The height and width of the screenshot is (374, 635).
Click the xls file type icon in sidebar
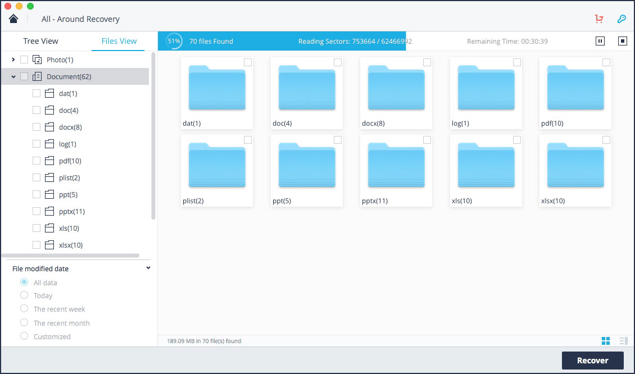(49, 229)
